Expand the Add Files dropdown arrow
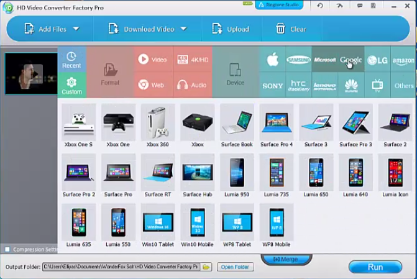 (x=76, y=29)
